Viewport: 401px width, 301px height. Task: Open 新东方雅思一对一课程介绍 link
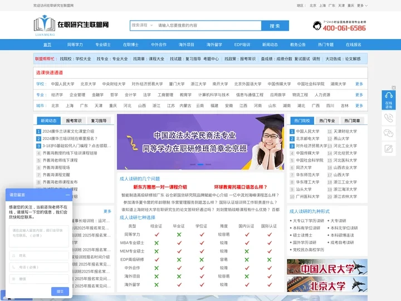click(160, 187)
